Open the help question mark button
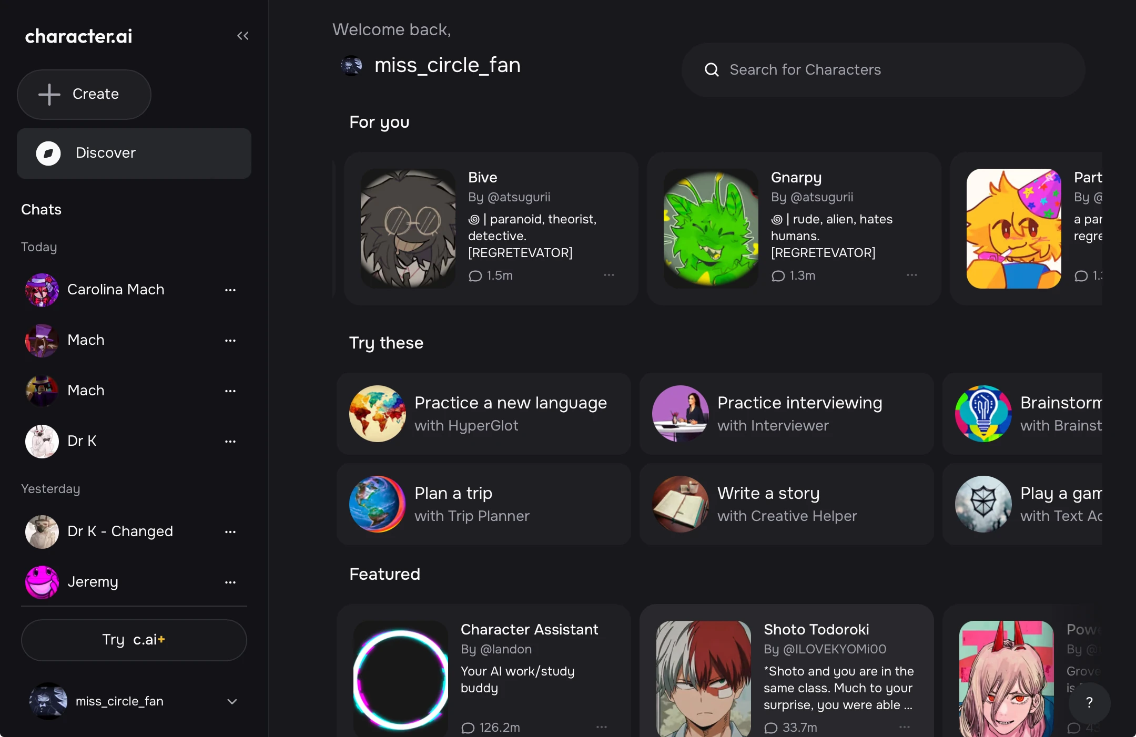 pos(1089,702)
